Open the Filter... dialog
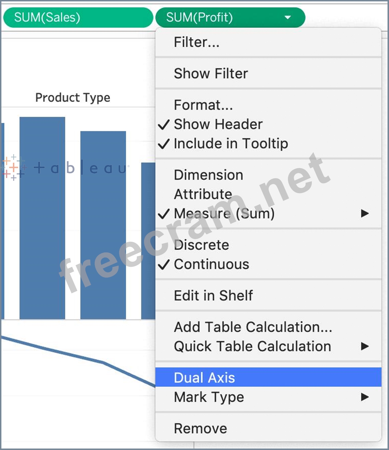Viewport: 389px width, 450px height. click(x=196, y=42)
